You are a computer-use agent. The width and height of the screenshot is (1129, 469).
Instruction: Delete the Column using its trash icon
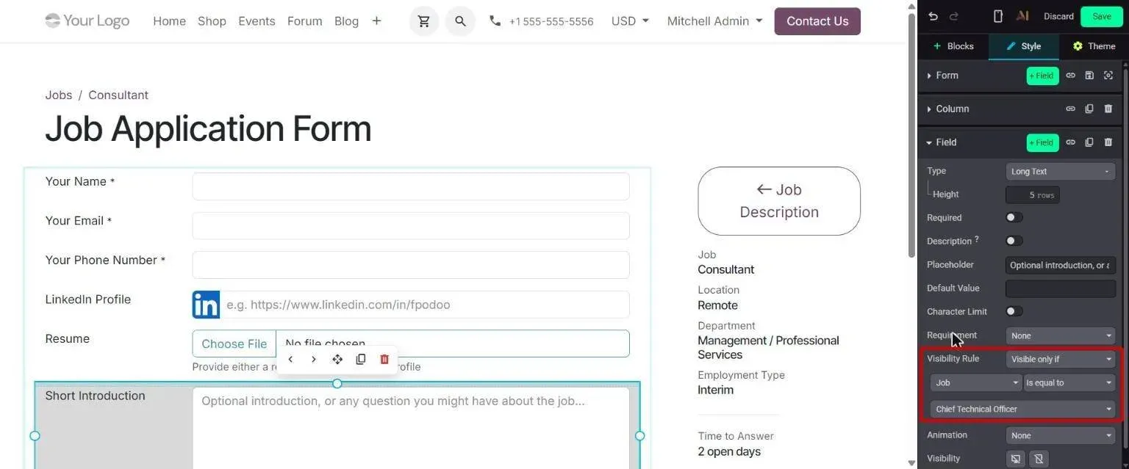(x=1108, y=109)
